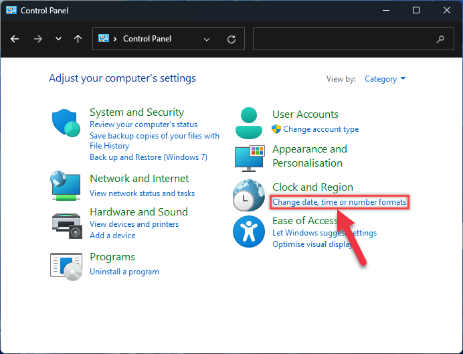The width and height of the screenshot is (463, 354).
Task: Open the Clock and Region globe clock icon
Action: (x=249, y=195)
